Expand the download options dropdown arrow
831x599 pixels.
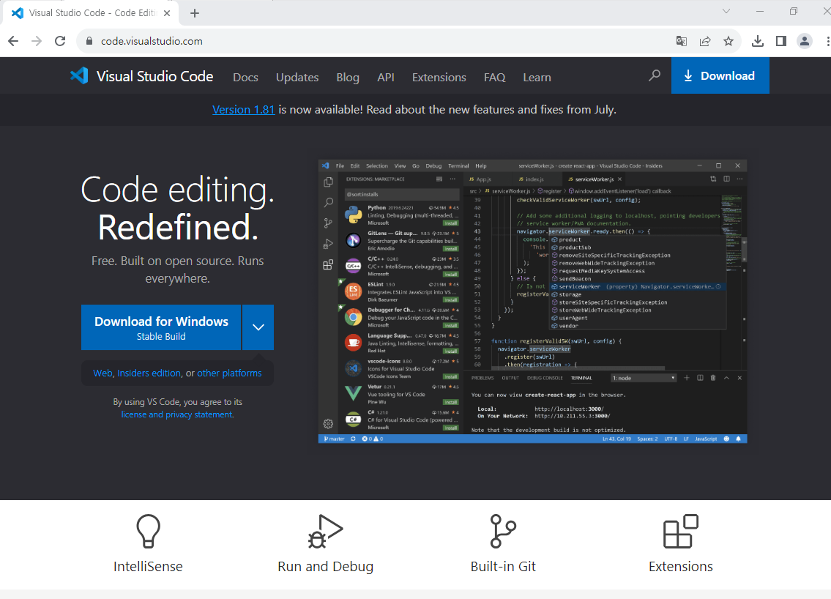pyautogui.click(x=258, y=327)
